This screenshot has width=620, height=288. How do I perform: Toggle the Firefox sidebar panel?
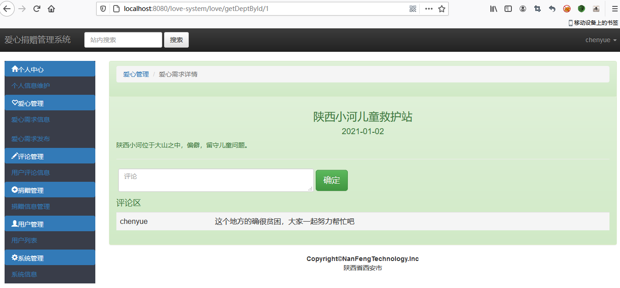508,8
